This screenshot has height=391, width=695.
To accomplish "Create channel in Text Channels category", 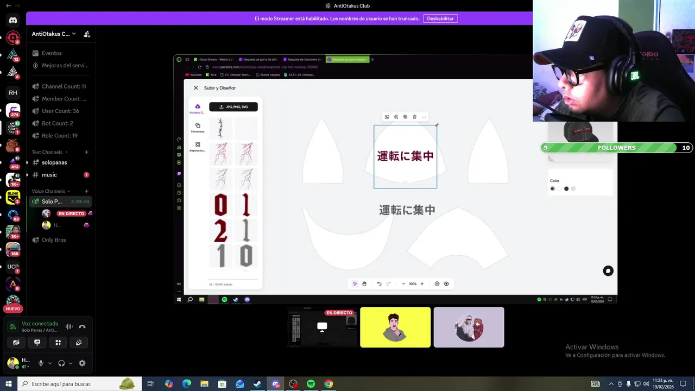I will point(86,152).
